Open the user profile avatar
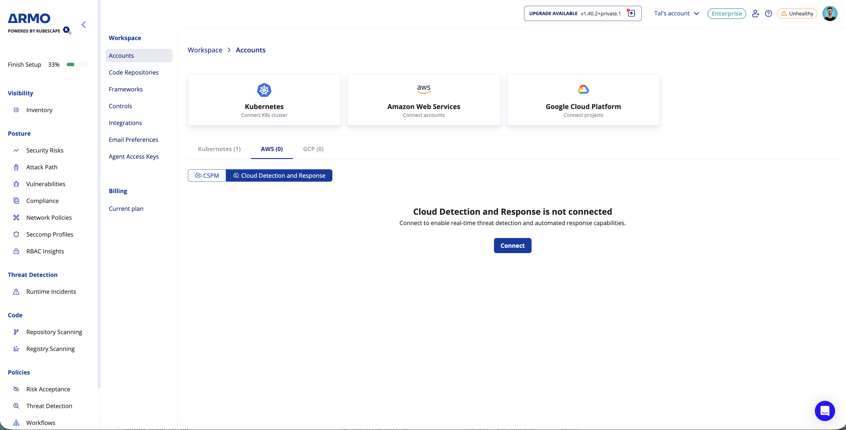 [829, 13]
